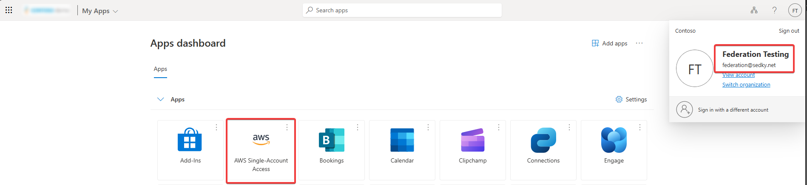Screen dimensions: 807x185
Task: Click the FT account avatar in header
Action: (x=795, y=11)
